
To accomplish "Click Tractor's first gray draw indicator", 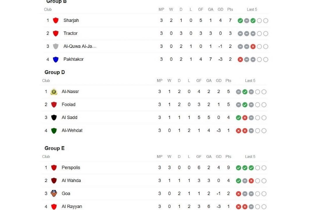I will click(x=240, y=34).
